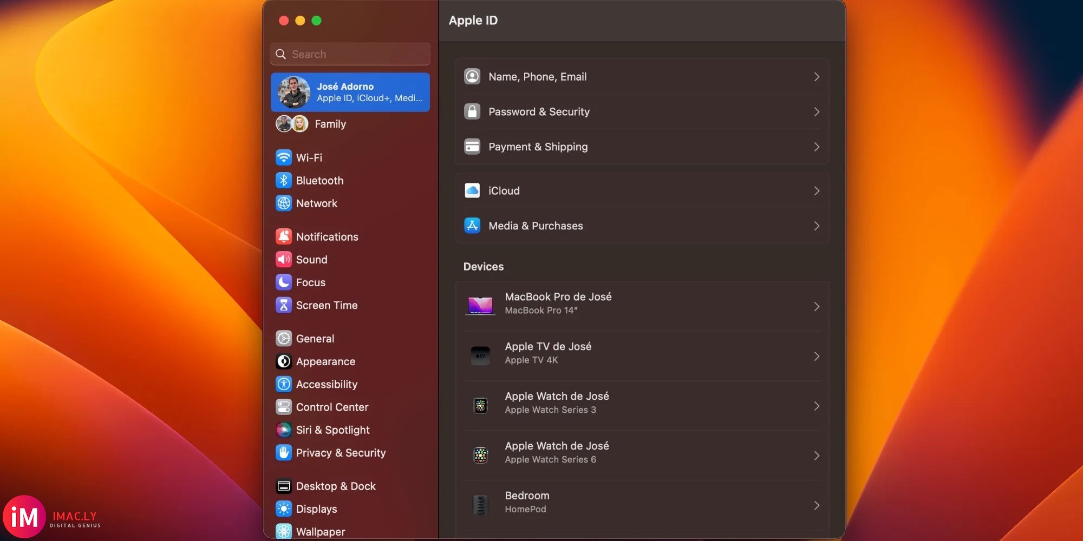Select the Bluetooth icon in sidebar
Viewport: 1083px width, 541px height.
[x=284, y=180]
